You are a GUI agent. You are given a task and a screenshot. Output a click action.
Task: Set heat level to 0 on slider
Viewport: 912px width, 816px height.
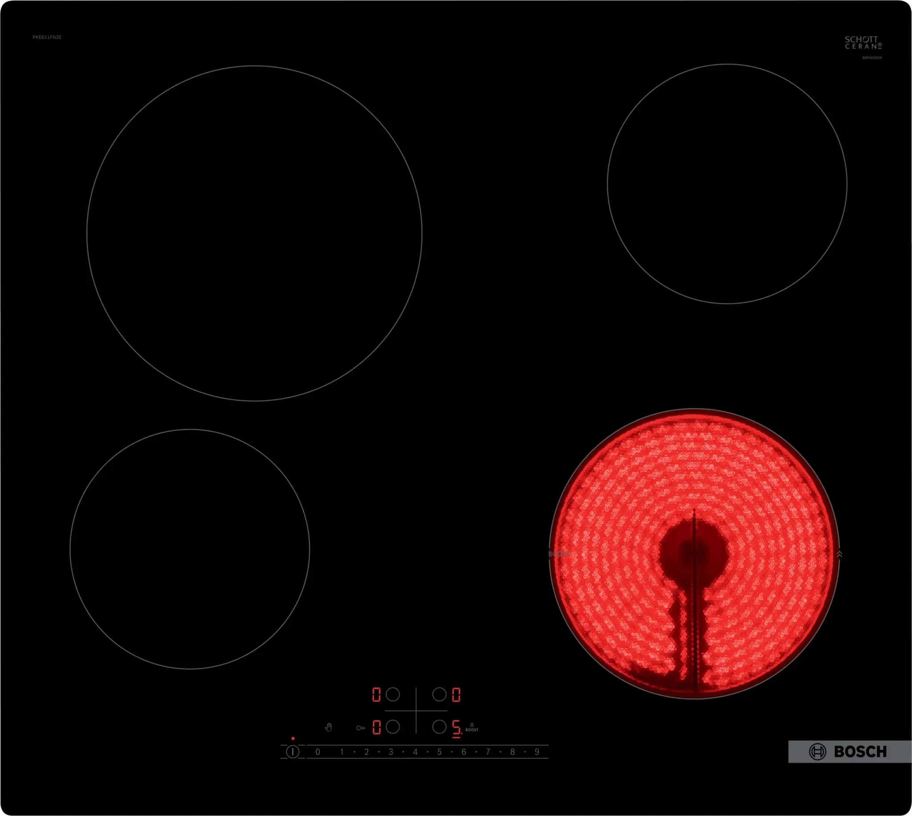(318, 752)
